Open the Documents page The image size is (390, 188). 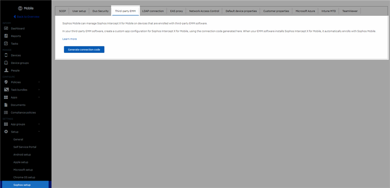pyautogui.click(x=18, y=105)
